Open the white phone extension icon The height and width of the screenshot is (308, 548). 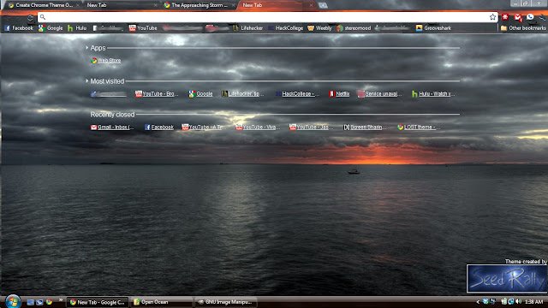[530, 17]
